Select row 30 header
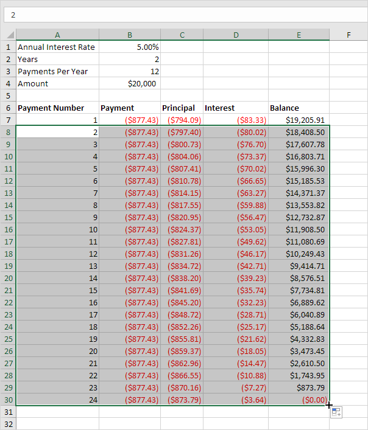The height and width of the screenshot is (430, 368). click(8, 400)
